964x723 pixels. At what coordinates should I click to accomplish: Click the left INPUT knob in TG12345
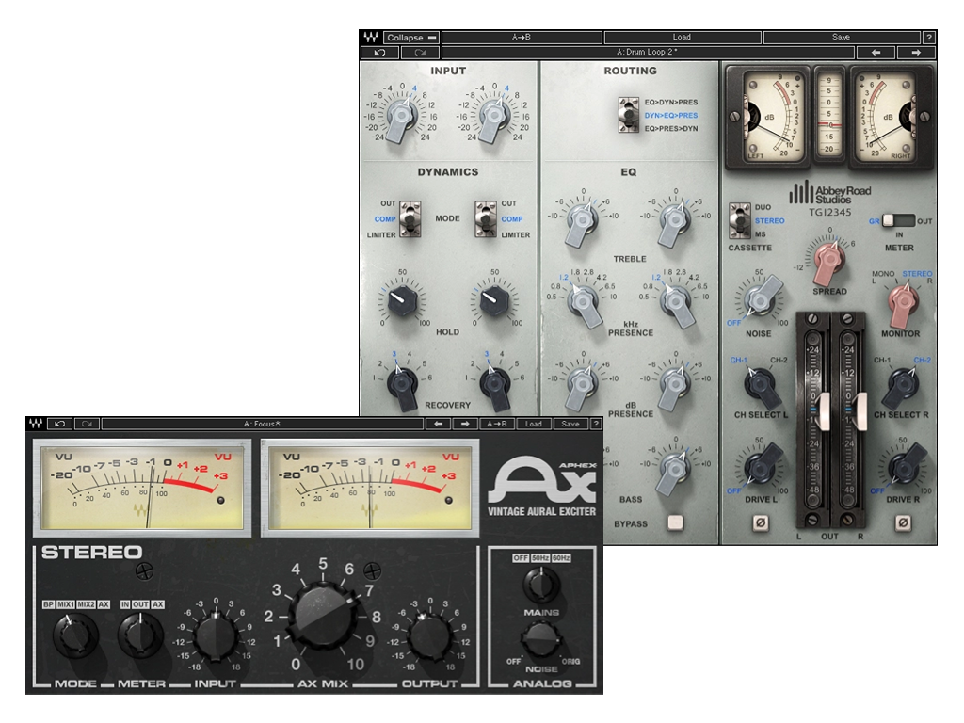point(403,118)
